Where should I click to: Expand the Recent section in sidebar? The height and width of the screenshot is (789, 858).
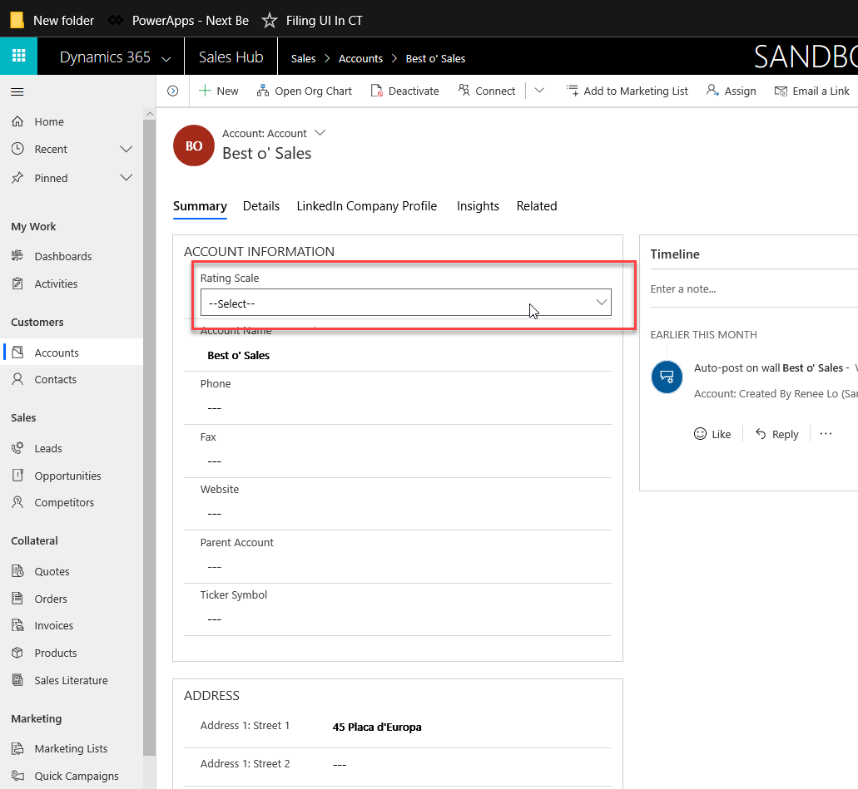[126, 150]
